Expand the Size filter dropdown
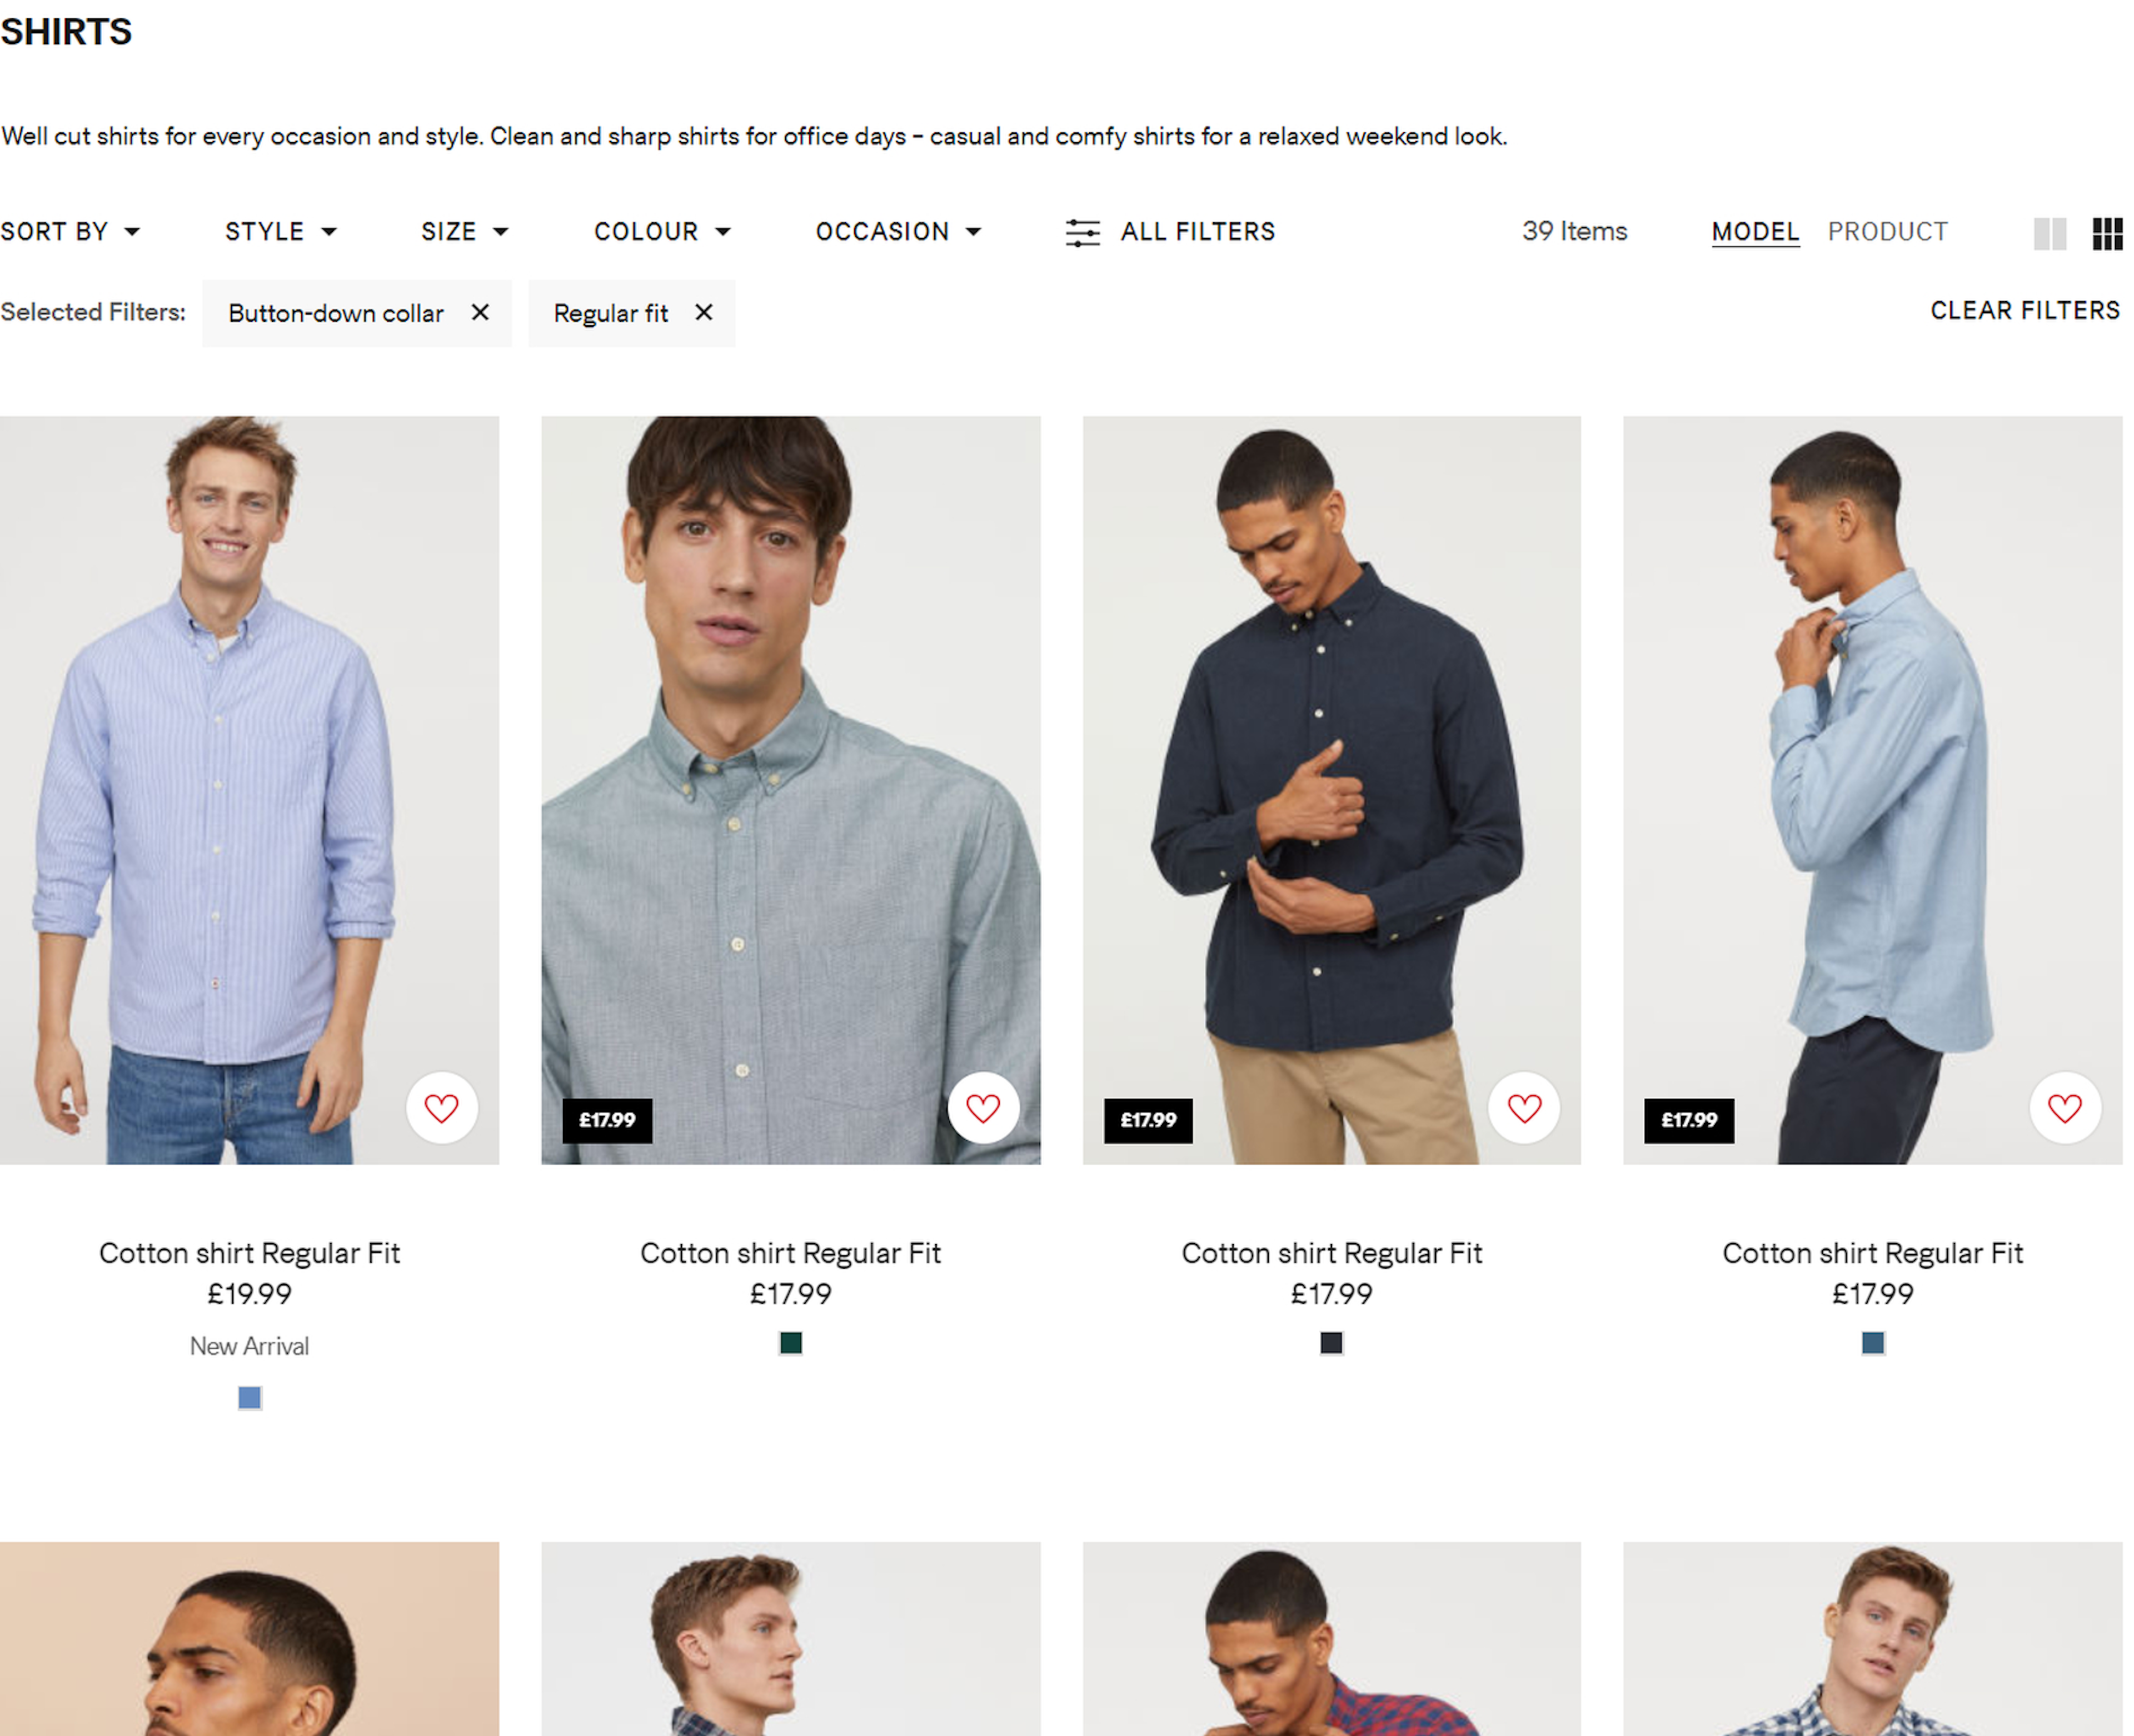Screen dimensions: 2134x1736 point(464,232)
